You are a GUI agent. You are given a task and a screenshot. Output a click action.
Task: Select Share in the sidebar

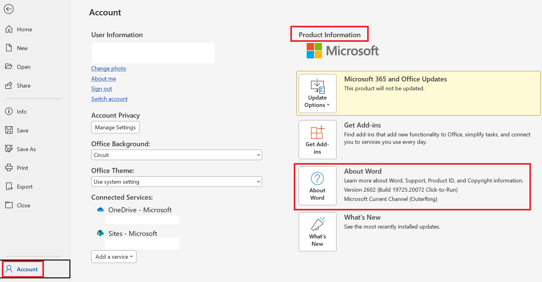point(24,86)
